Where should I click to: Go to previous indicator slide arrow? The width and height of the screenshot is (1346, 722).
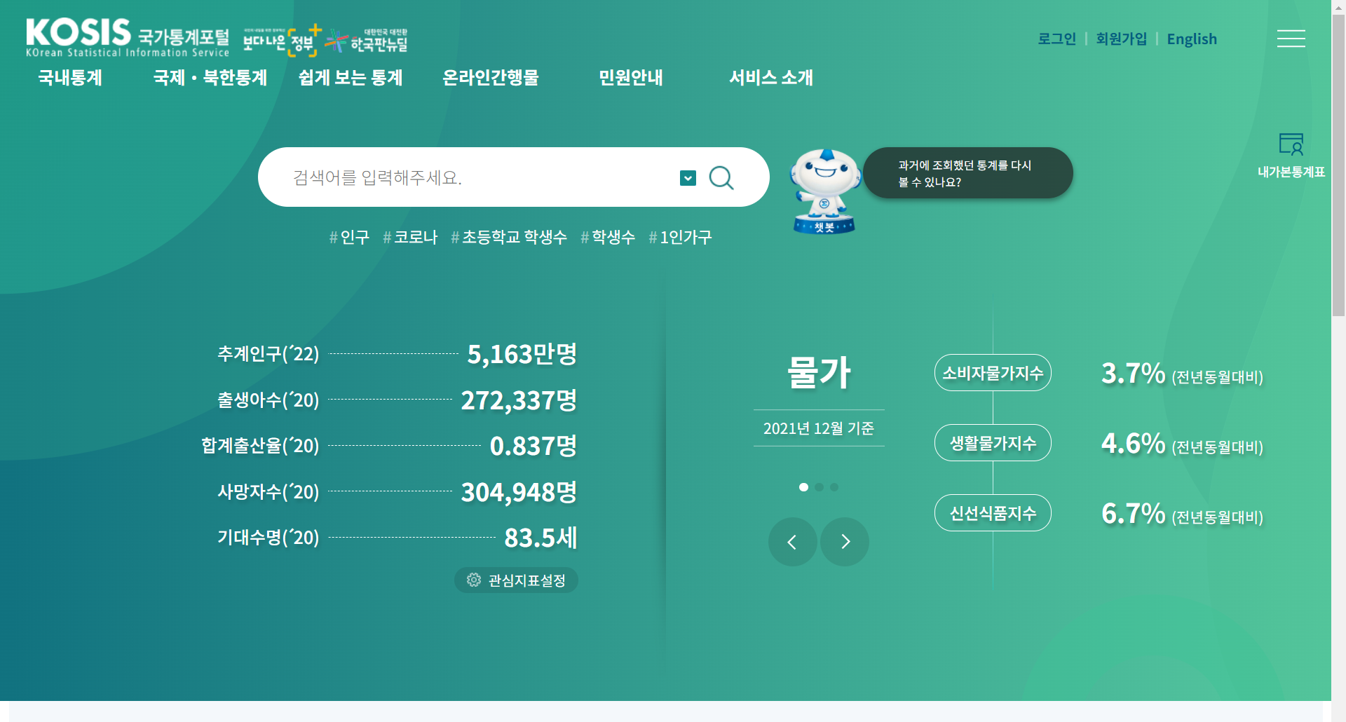792,542
